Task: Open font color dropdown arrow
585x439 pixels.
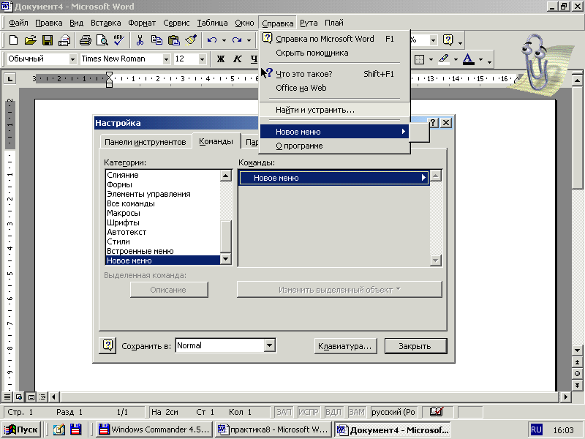Action: tap(480, 59)
